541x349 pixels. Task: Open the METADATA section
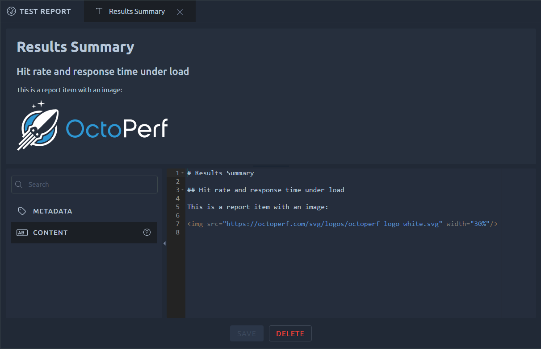pos(84,211)
